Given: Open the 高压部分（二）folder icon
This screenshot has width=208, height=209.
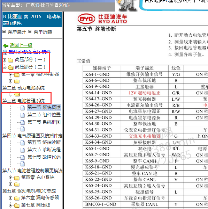Looking at the screenshot, I should 10,67.
